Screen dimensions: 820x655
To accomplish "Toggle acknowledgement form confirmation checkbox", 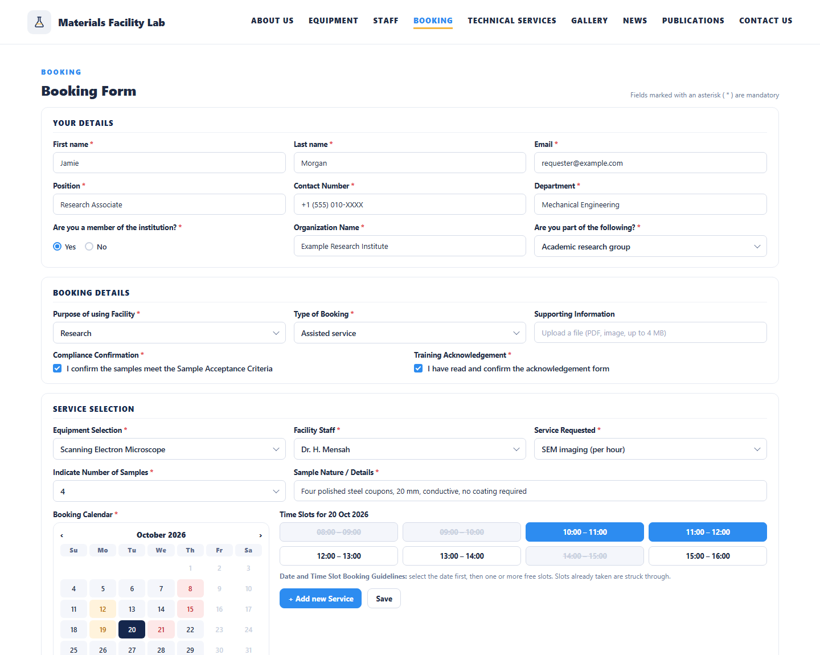I will click(x=418, y=369).
